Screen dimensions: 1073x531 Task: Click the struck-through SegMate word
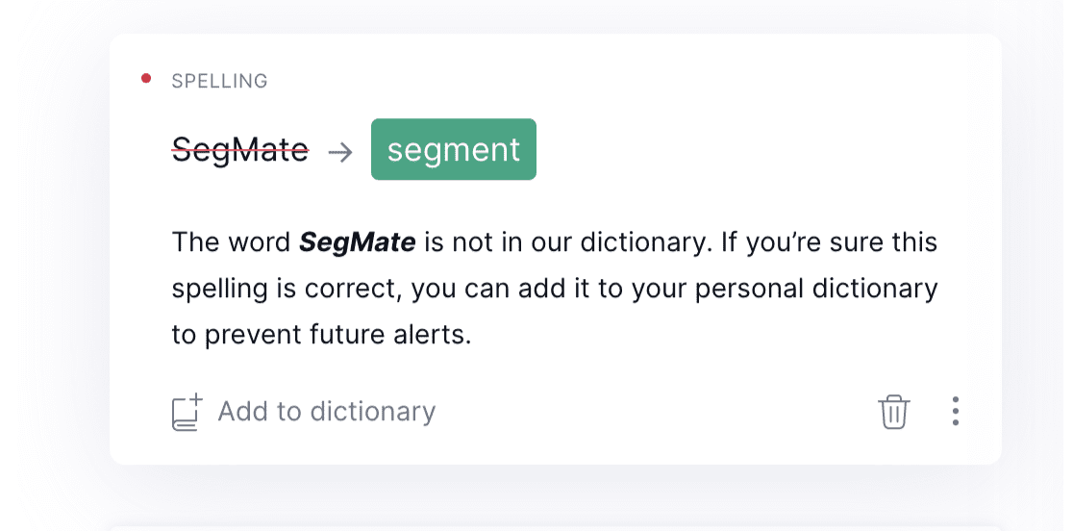[240, 149]
